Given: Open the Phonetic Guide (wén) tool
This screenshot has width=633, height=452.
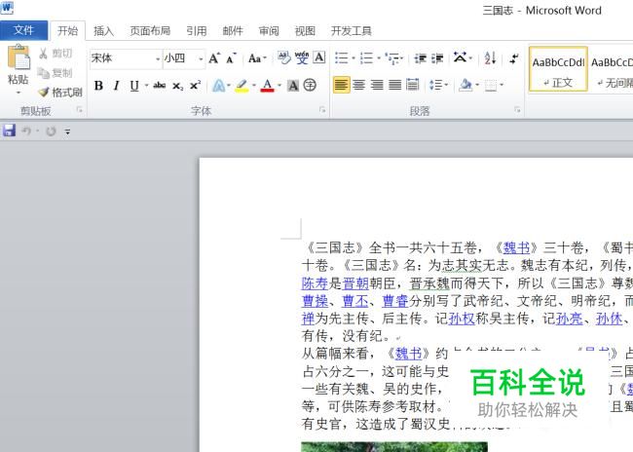Looking at the screenshot, I should [302, 58].
